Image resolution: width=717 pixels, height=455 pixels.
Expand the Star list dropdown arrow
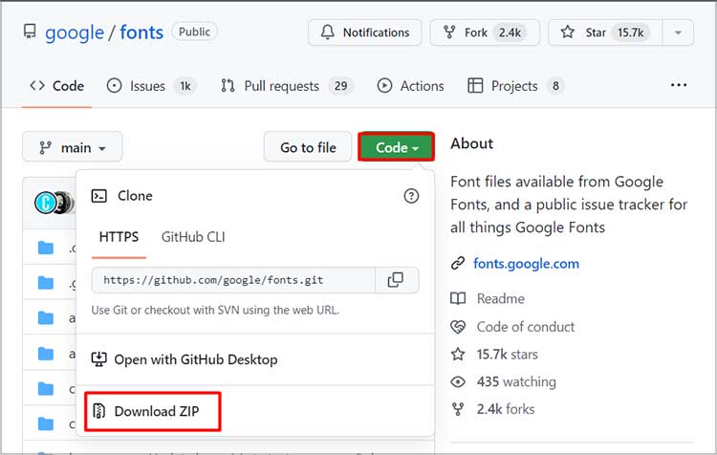coord(678,32)
